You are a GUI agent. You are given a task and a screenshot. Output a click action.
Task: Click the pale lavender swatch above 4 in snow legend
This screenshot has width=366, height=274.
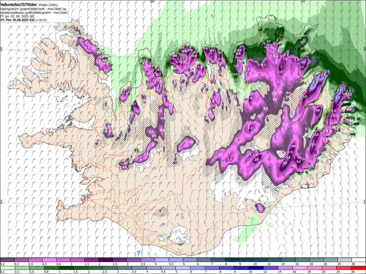[162, 260]
